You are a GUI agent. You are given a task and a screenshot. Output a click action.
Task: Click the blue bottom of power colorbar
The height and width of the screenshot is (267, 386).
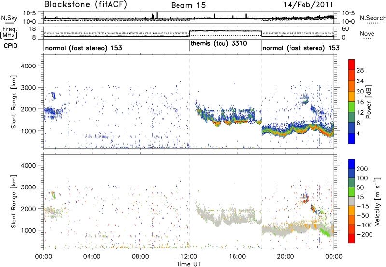352,138
